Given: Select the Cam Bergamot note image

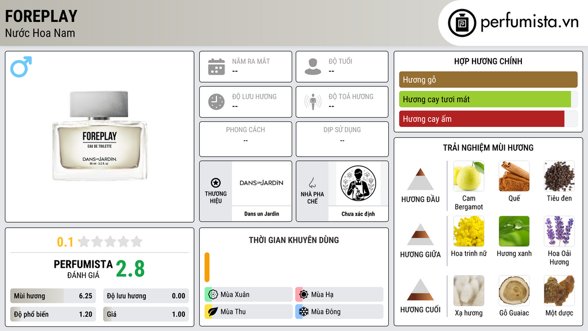Looking at the screenshot, I should pos(469,176).
